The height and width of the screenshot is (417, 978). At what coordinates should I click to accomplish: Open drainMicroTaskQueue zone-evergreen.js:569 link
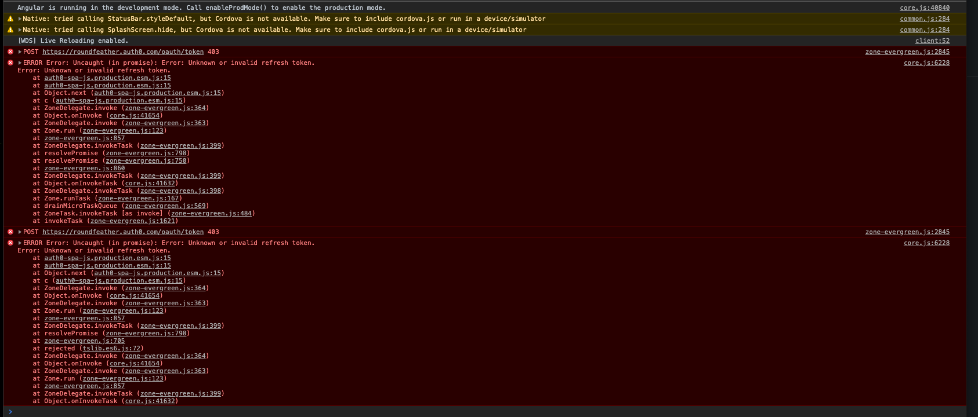click(x=165, y=206)
